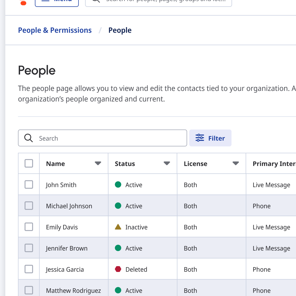
Task: Sort by the Status column header
Action: pyautogui.click(x=125, y=164)
